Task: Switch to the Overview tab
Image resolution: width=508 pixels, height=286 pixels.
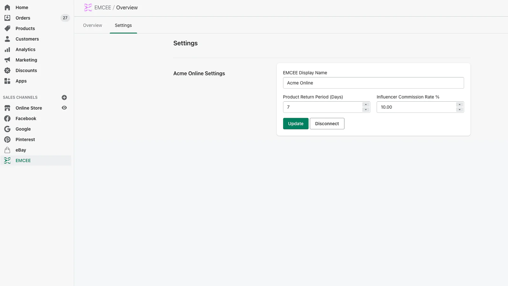Action: [92, 25]
